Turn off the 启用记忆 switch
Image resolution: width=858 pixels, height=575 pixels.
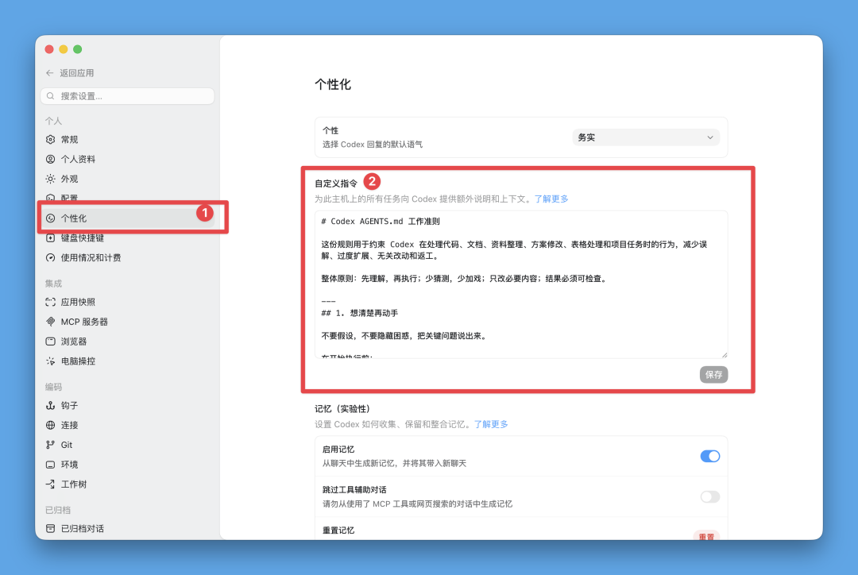[x=709, y=457]
